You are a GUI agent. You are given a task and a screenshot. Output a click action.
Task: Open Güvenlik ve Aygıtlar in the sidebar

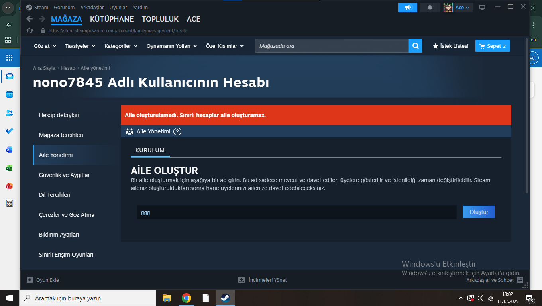click(73, 175)
